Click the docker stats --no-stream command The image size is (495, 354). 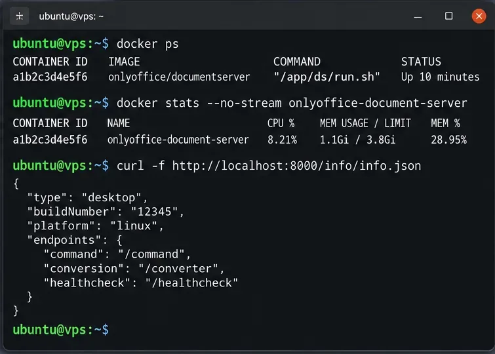coord(292,103)
